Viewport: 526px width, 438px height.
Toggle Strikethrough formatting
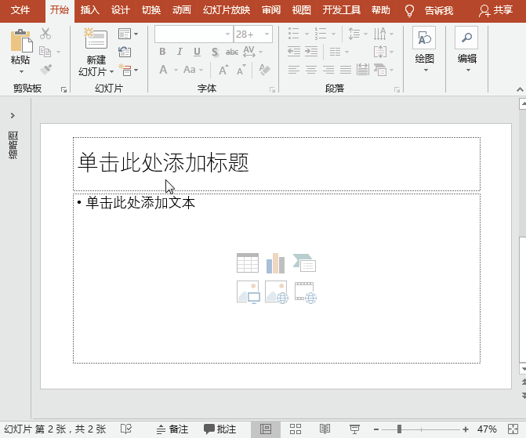(x=232, y=52)
